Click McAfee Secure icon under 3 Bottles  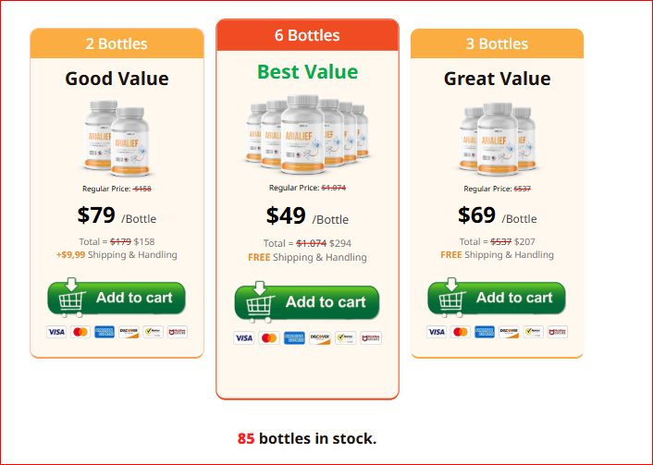[557, 332]
